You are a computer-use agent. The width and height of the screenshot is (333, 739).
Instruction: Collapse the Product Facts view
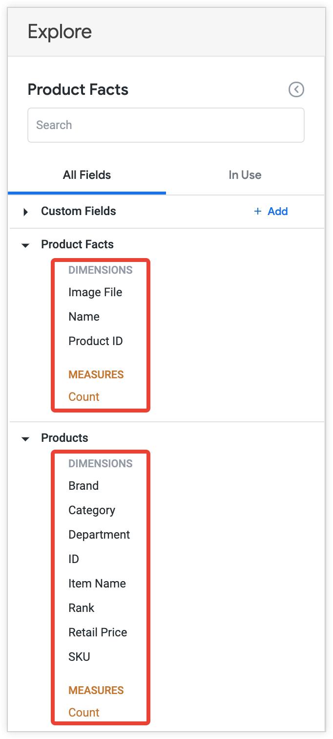(25, 244)
